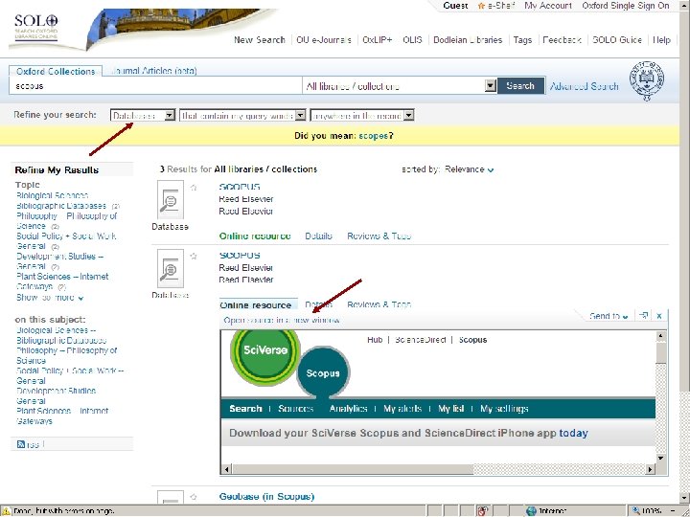Pop out the preview panel
690x517 pixels.
[x=644, y=316]
